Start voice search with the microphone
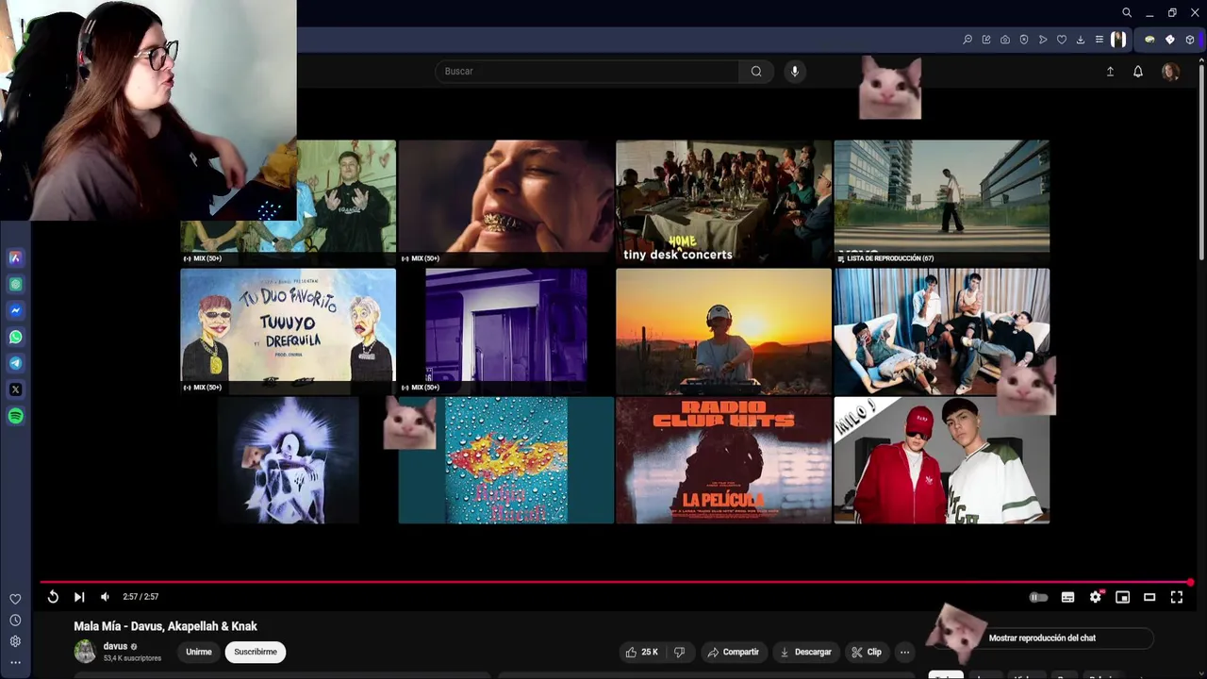 (795, 72)
